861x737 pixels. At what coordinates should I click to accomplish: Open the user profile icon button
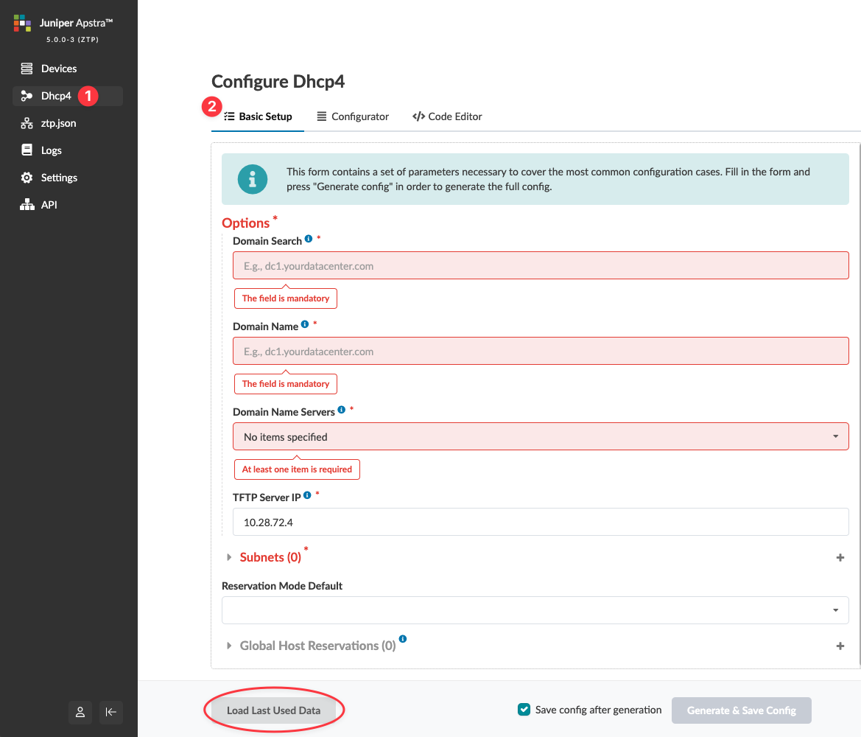click(80, 712)
